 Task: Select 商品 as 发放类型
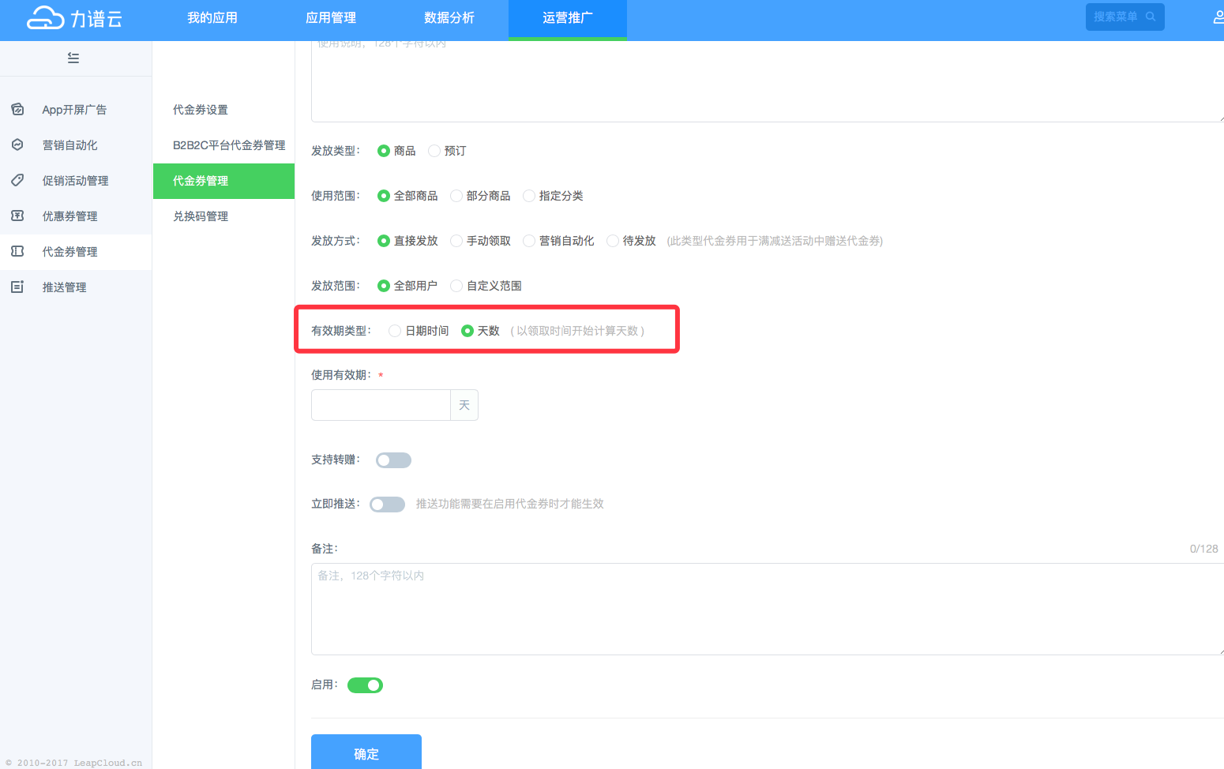pos(384,151)
